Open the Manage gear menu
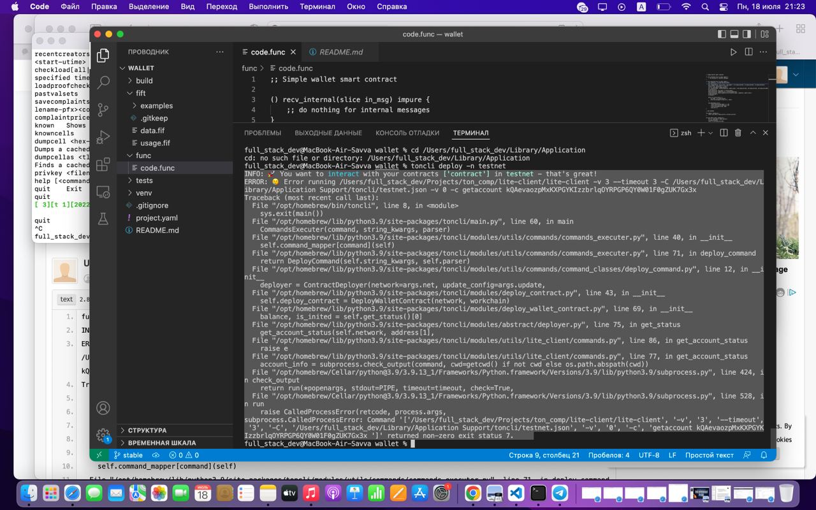Screen dimensions: 816x510 pos(103,435)
